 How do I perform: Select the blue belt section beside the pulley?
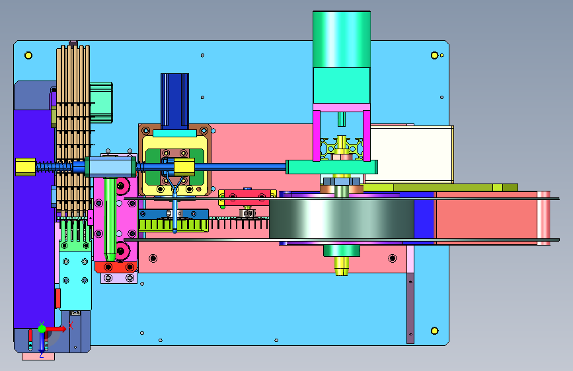click(424, 219)
